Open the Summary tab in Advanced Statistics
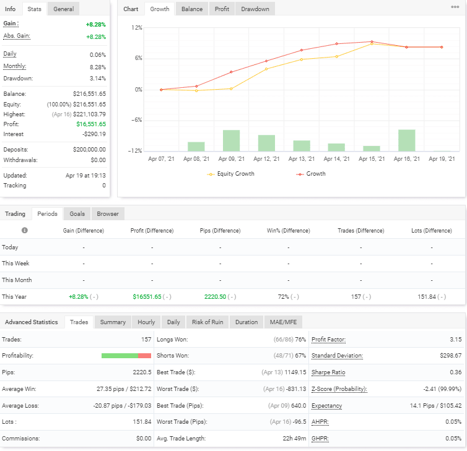 click(x=113, y=322)
